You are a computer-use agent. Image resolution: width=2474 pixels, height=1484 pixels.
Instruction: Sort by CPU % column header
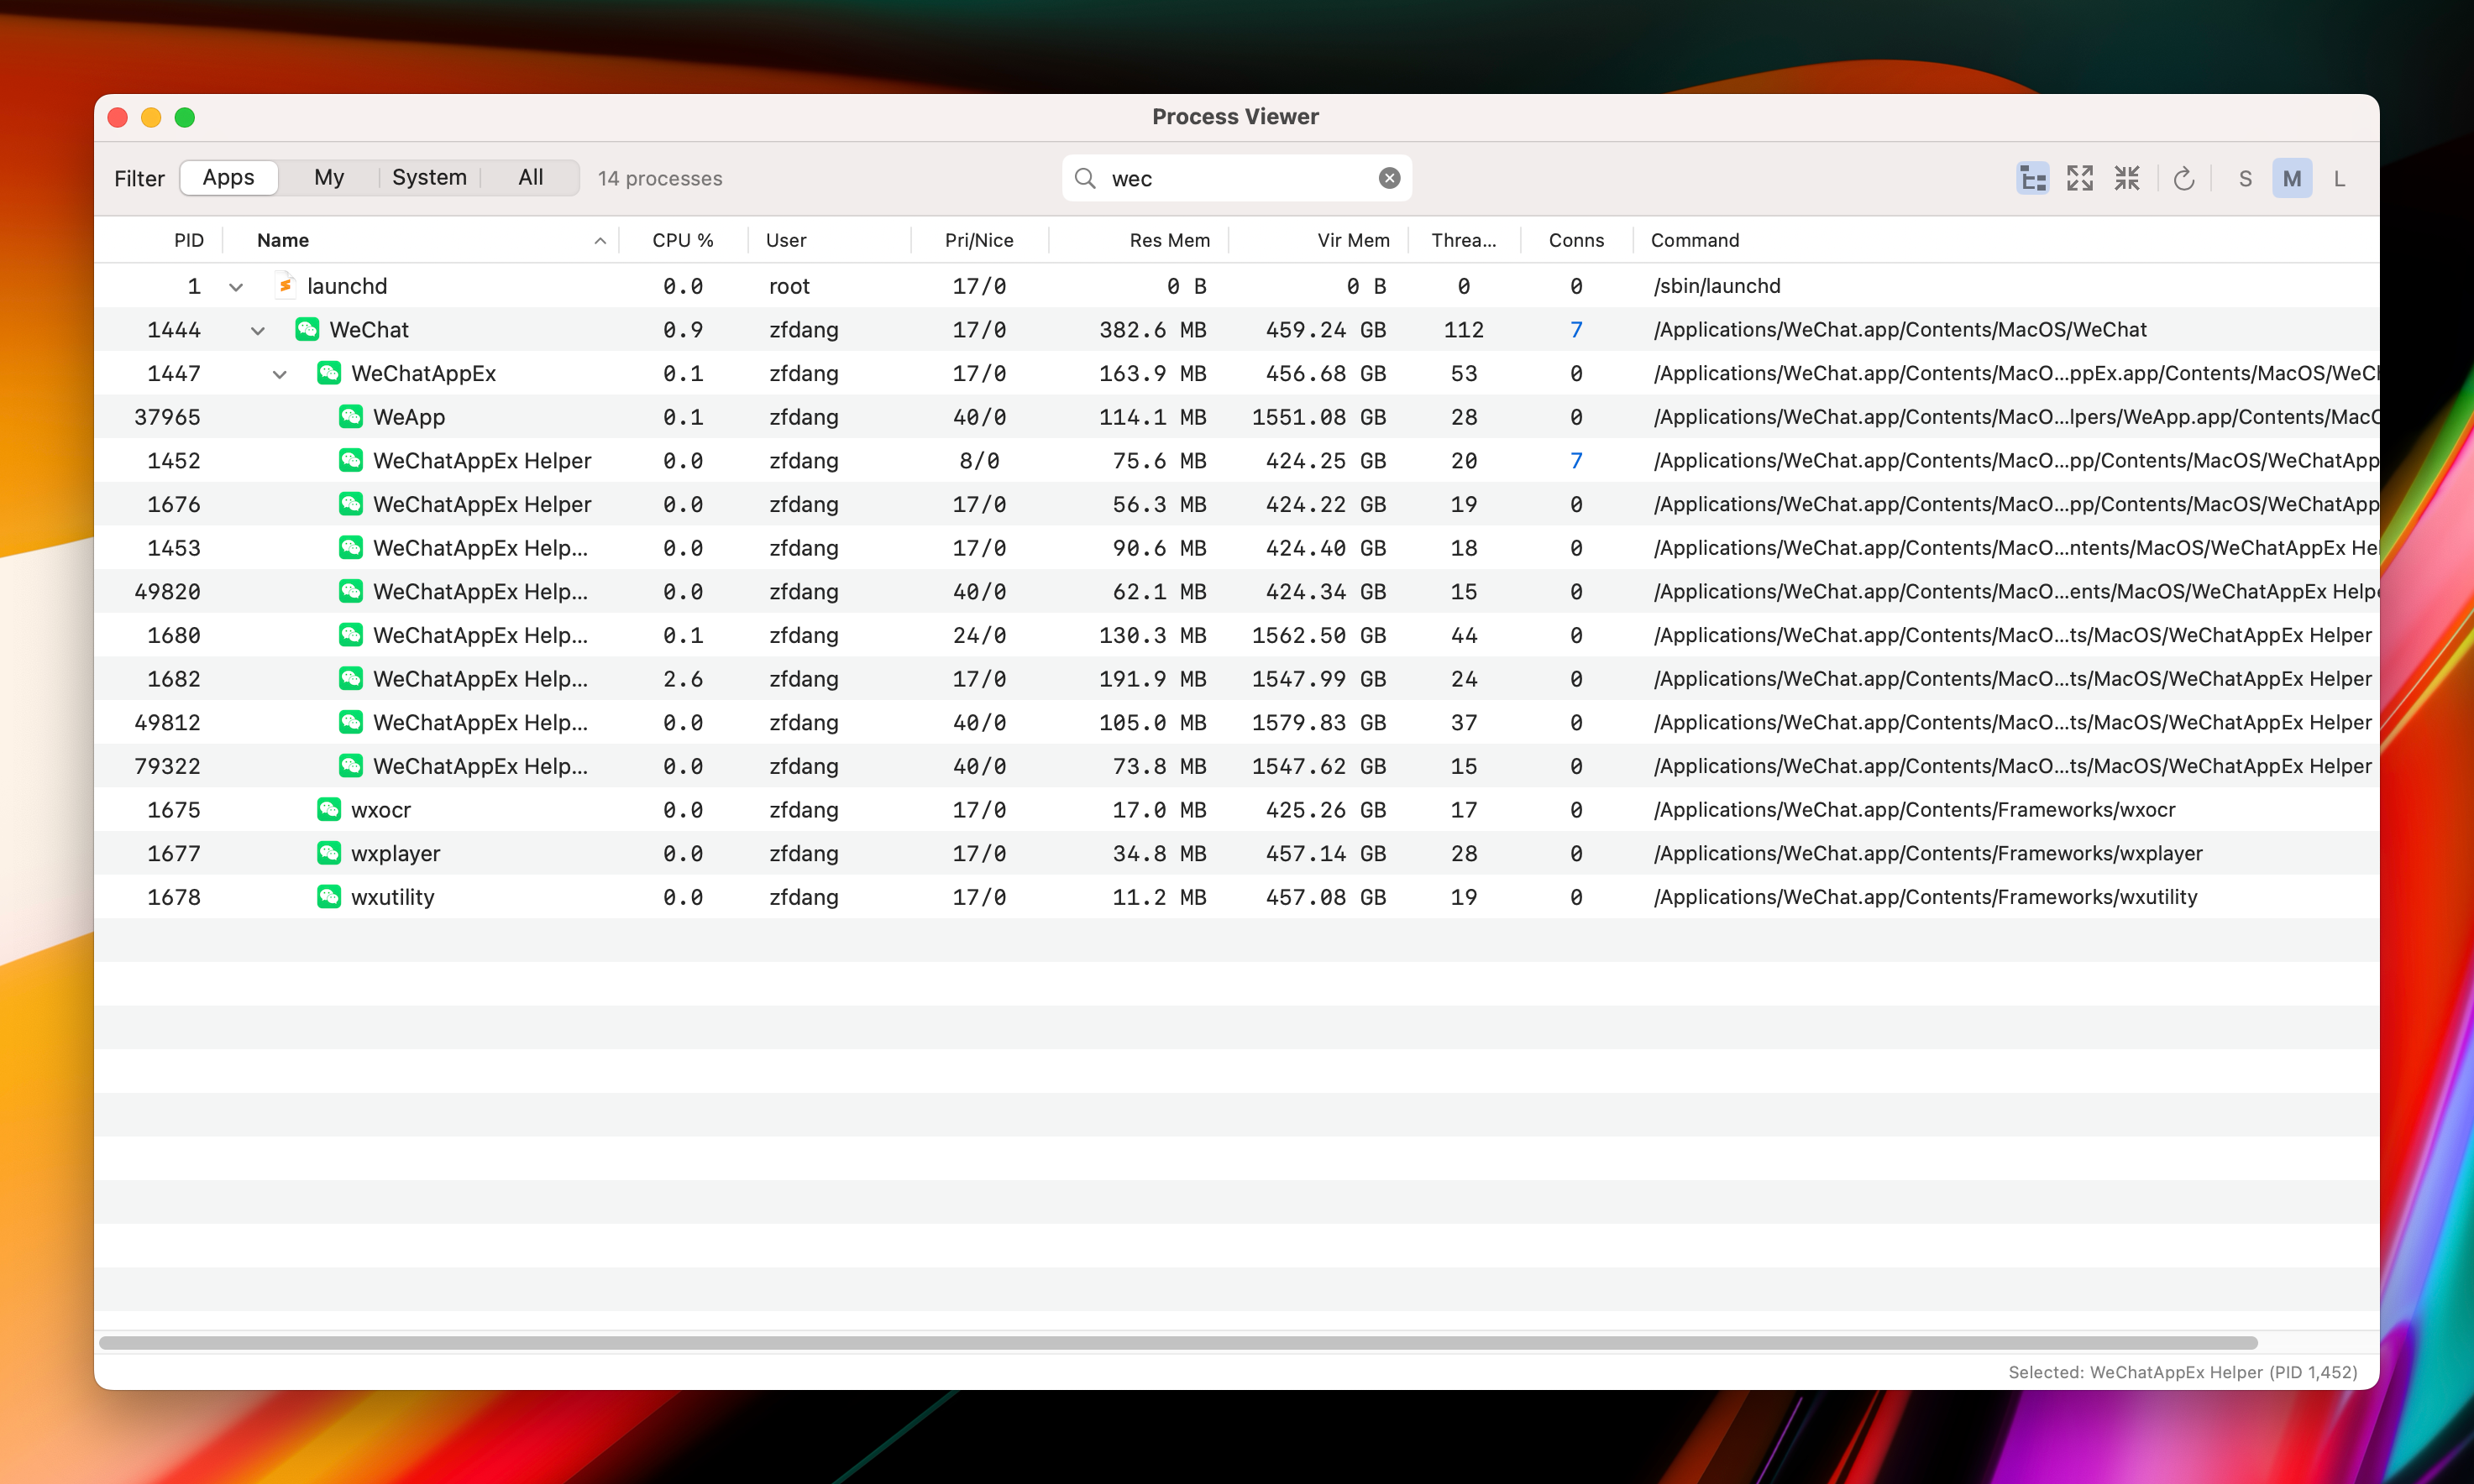click(682, 240)
